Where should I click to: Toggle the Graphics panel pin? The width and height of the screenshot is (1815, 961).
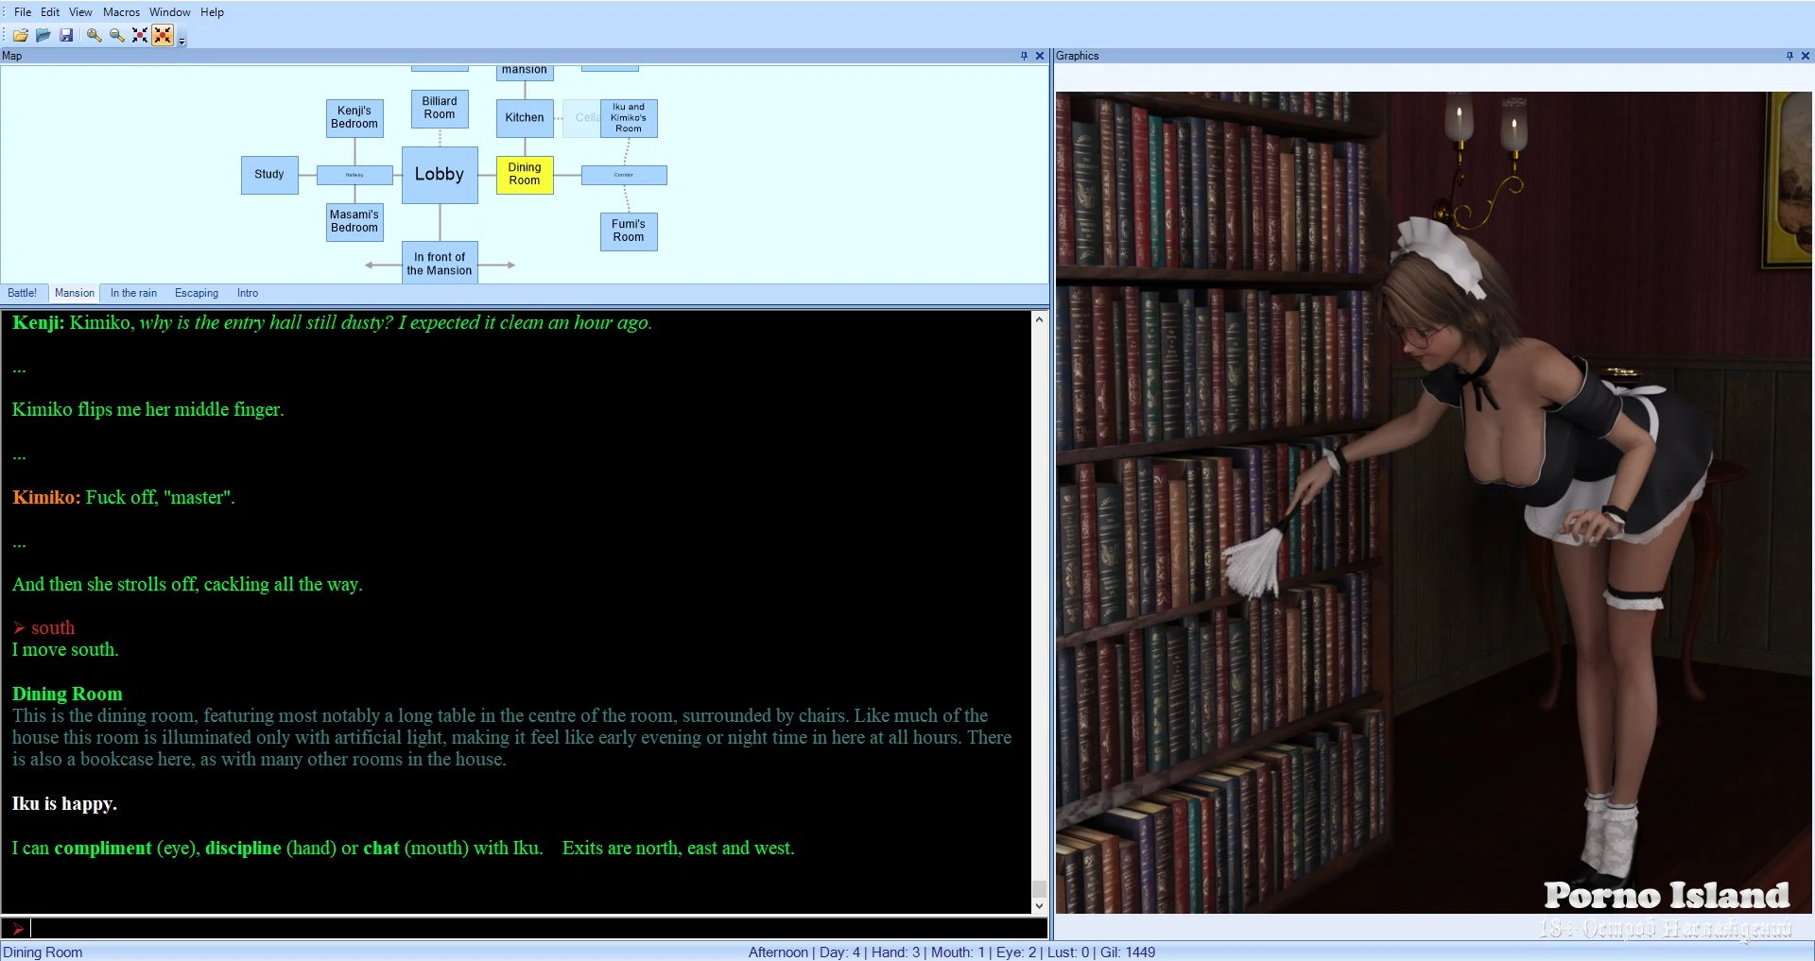pyautogui.click(x=1789, y=56)
